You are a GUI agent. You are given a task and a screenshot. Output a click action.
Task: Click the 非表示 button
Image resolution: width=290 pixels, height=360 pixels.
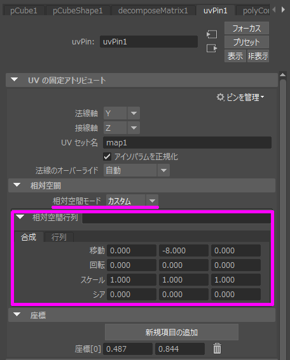(258, 56)
